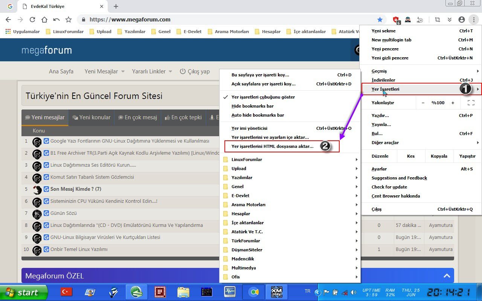482x301 pixels.
Task: Click the crop screenshot toolbar icon
Action: click(x=438, y=20)
